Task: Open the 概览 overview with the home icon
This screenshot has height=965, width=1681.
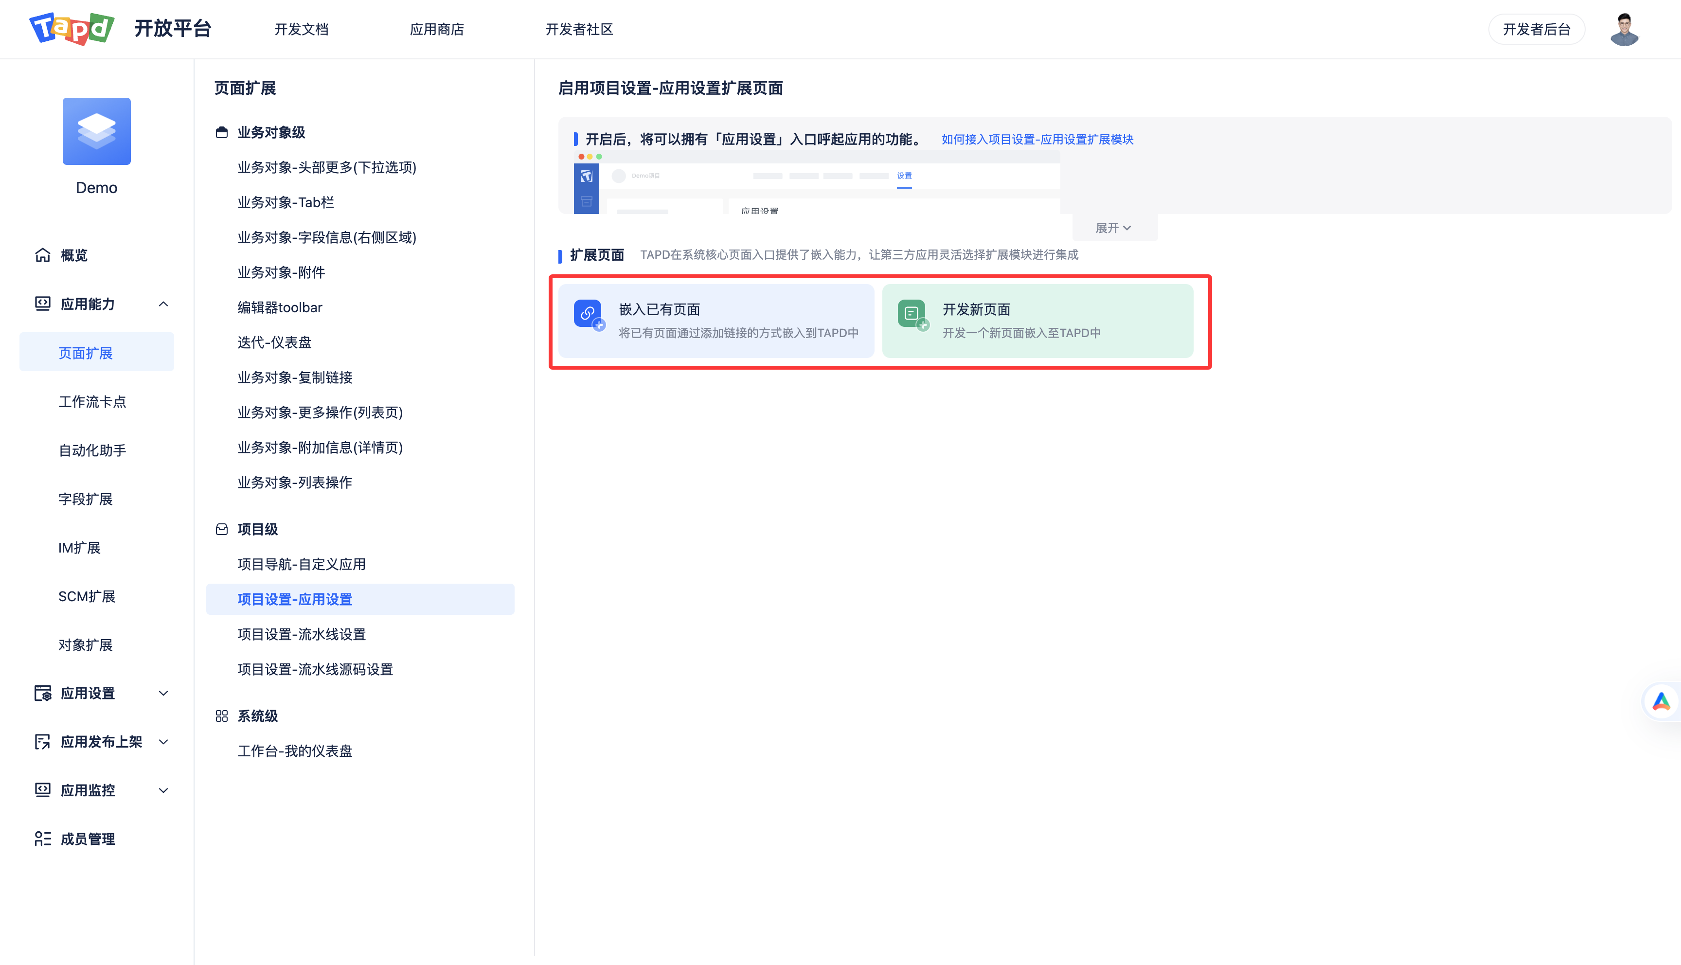Action: (x=42, y=255)
